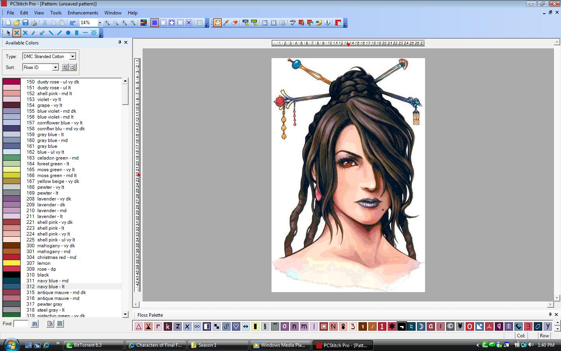Open the Enhancements menu
561x351 pixels.
coord(83,12)
